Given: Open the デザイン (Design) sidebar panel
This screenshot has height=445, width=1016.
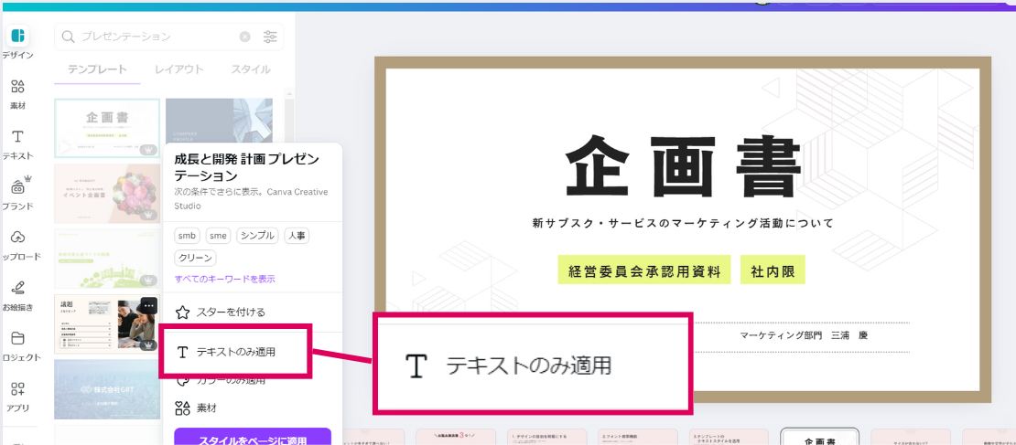Looking at the screenshot, I should 17,41.
